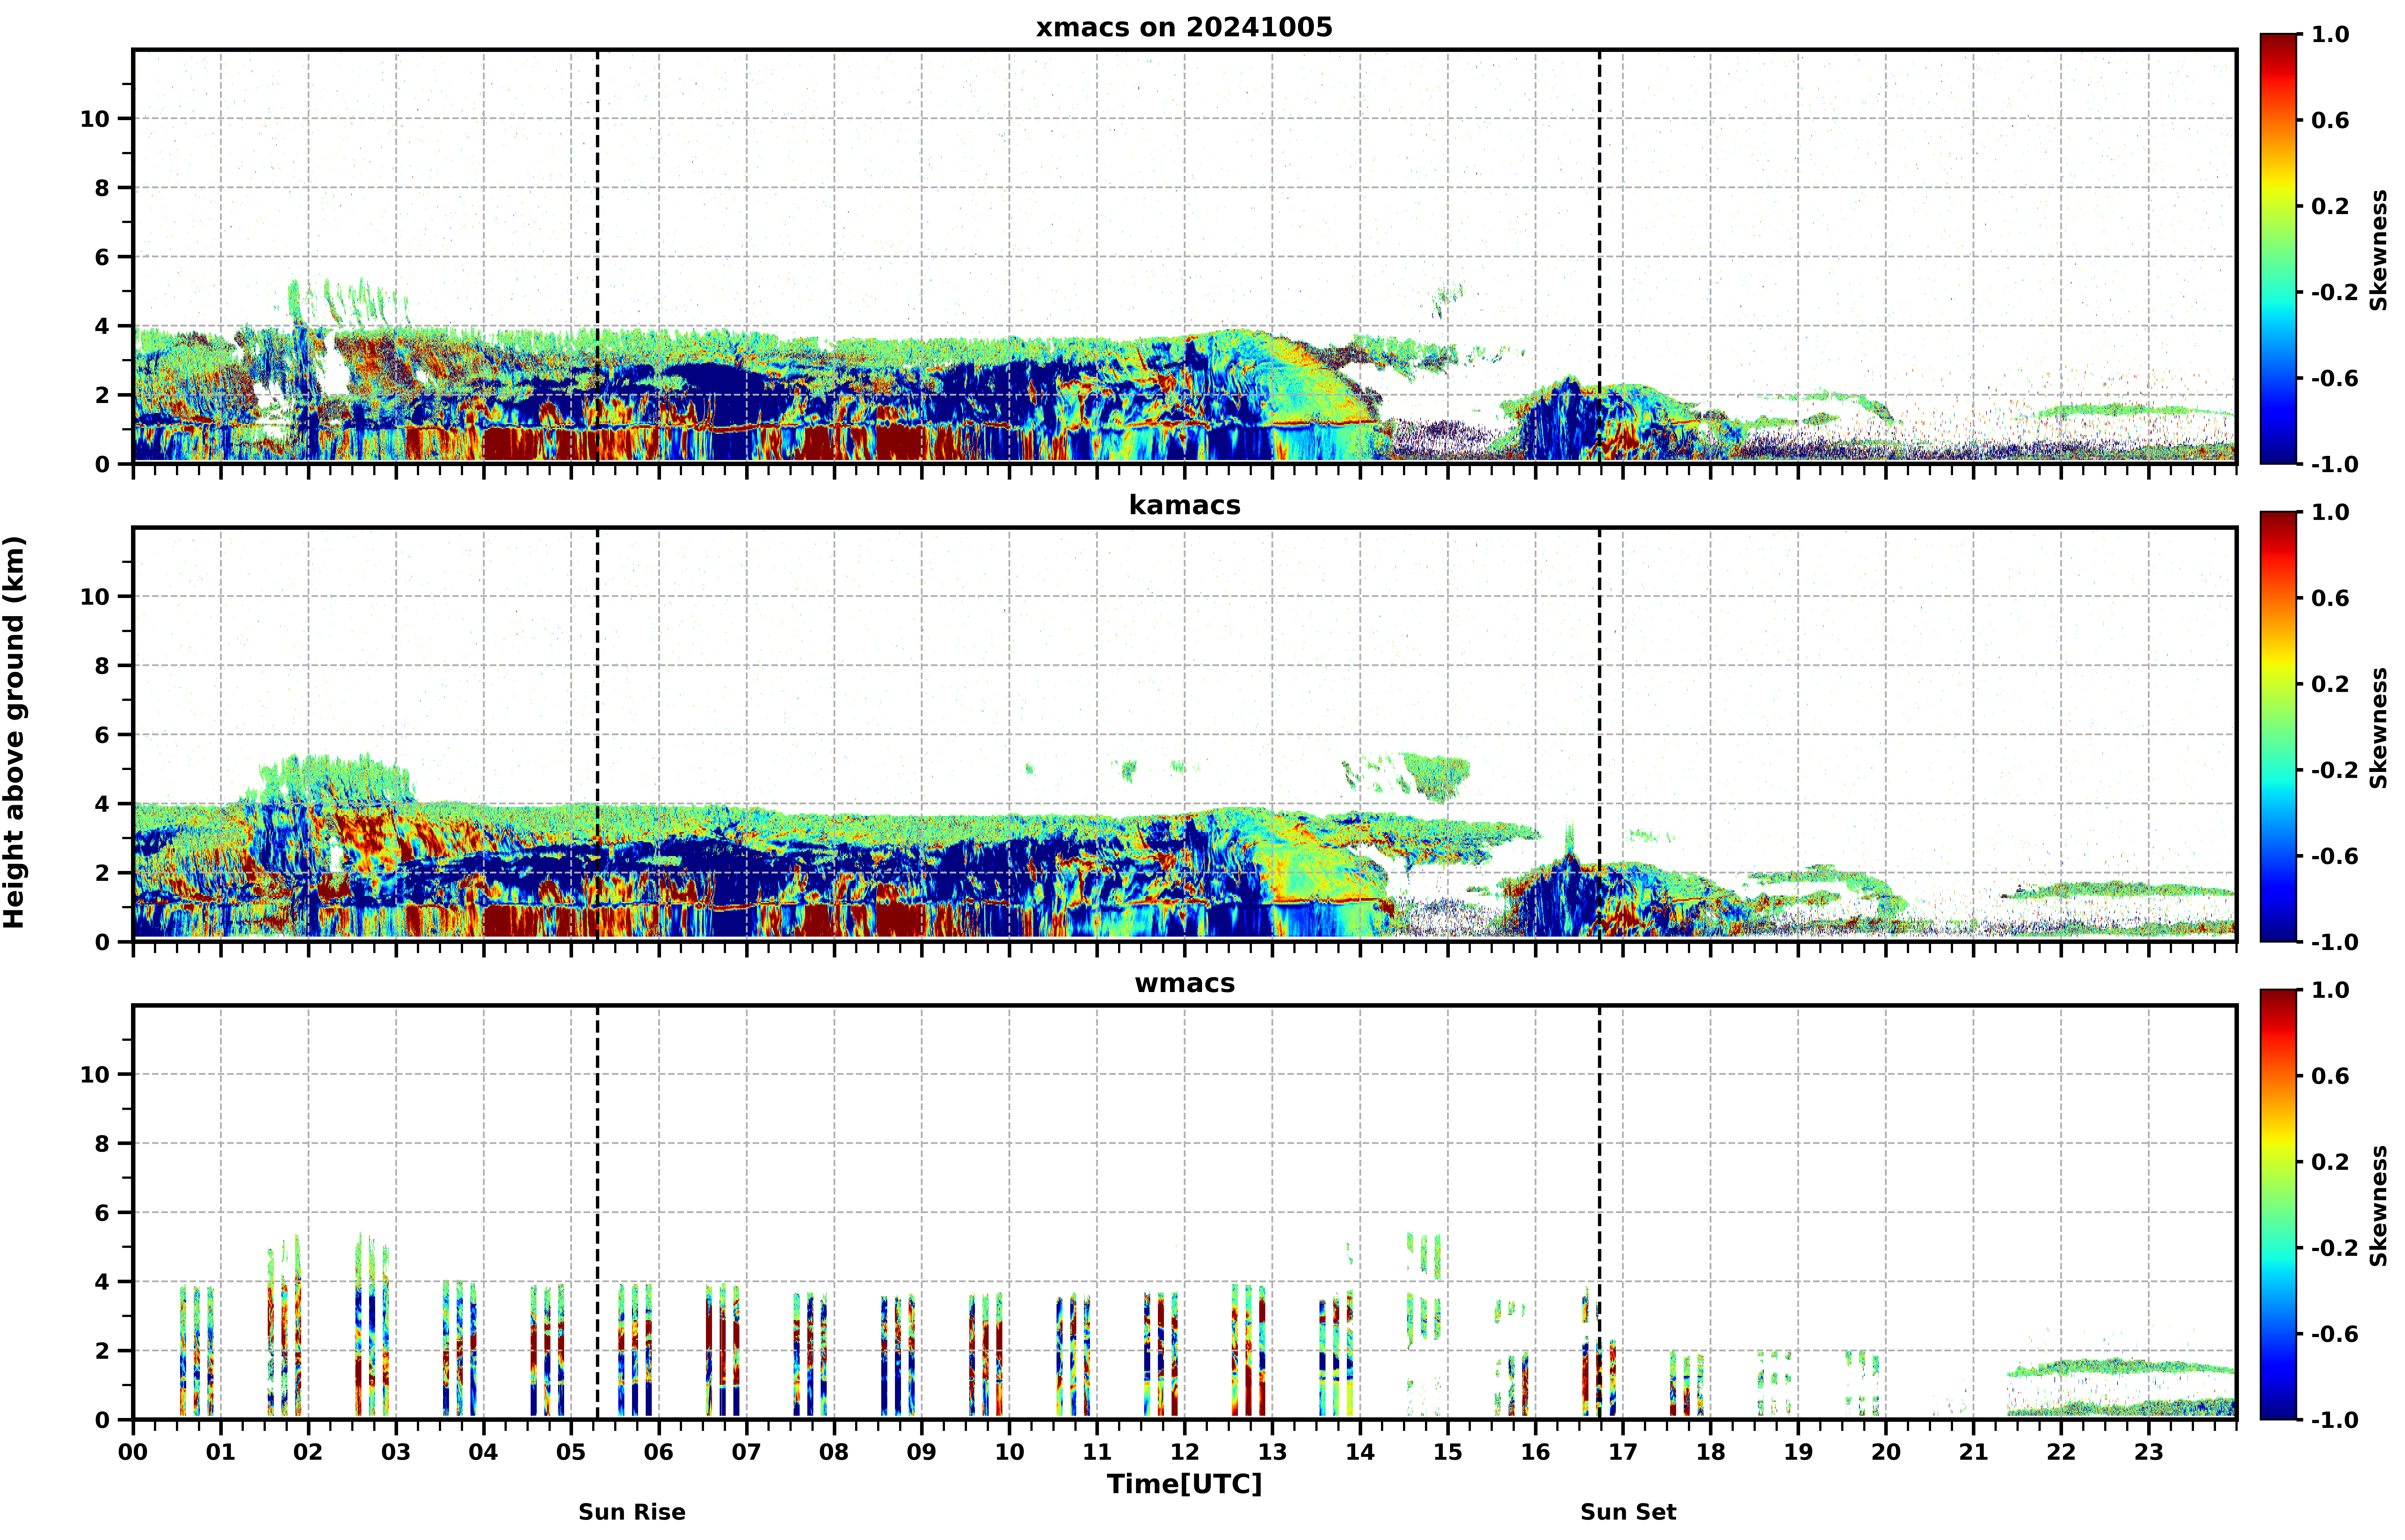Click the 'Sun Set' label below the axis
2405x1540 pixels.
click(x=1628, y=1512)
